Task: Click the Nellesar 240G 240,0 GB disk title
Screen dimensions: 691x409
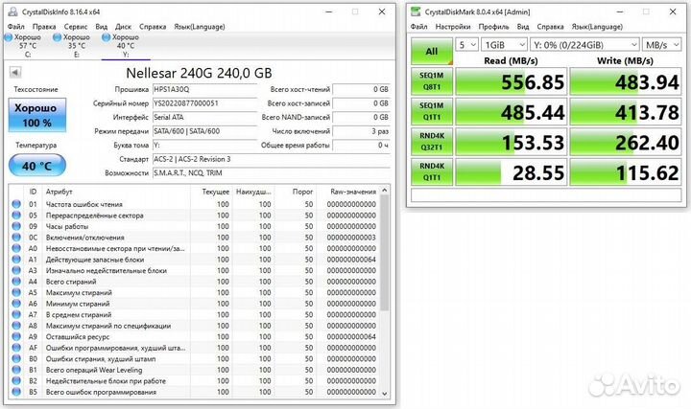Action: click(x=200, y=73)
